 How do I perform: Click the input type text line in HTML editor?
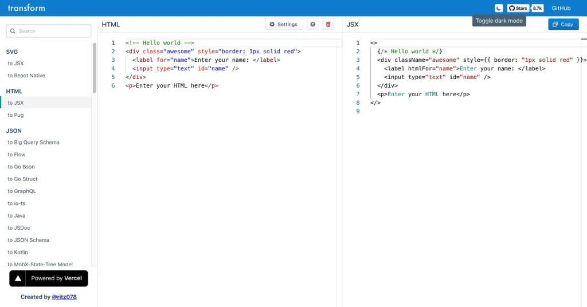tap(186, 68)
